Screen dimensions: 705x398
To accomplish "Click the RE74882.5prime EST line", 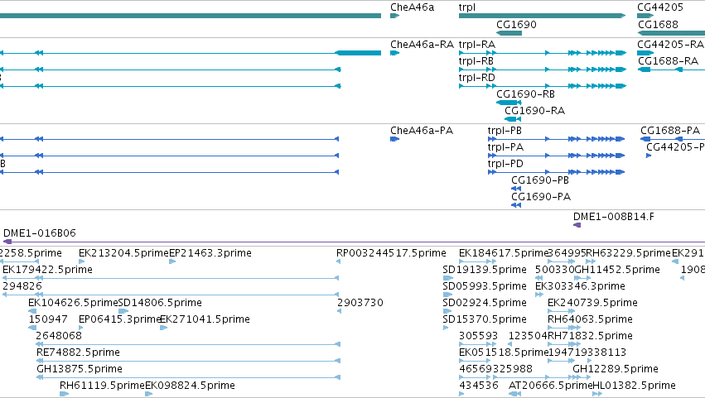I will (188, 361).
